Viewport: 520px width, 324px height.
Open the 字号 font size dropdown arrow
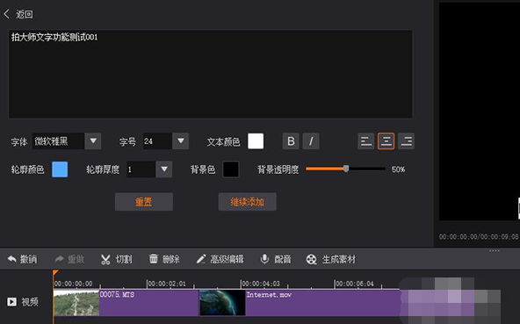pos(180,141)
